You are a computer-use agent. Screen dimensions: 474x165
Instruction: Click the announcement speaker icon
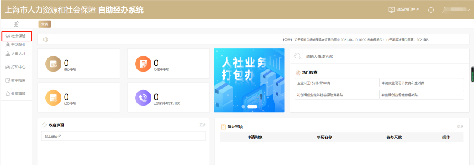(46, 39)
